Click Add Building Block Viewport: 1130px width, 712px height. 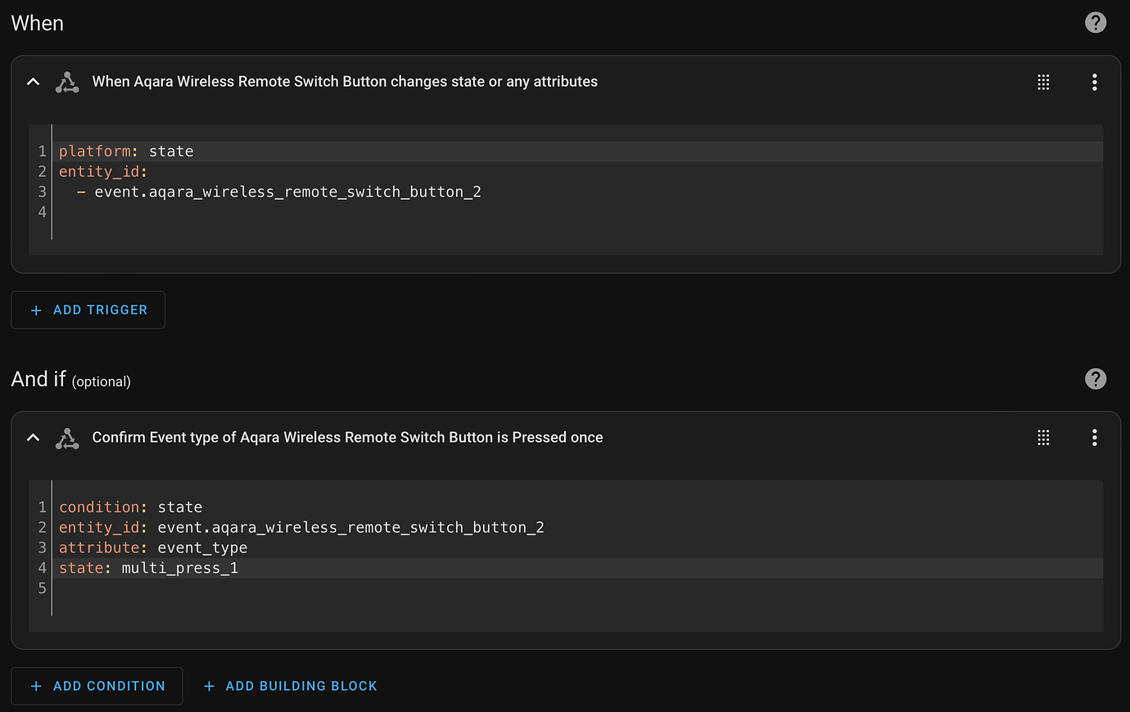tap(291, 686)
